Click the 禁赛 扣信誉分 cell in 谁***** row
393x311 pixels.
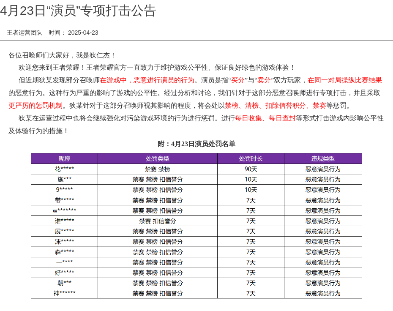[158, 221]
